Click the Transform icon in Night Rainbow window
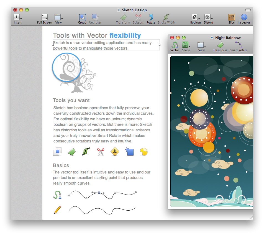Screen dimensions: 264x235 coord(220,45)
